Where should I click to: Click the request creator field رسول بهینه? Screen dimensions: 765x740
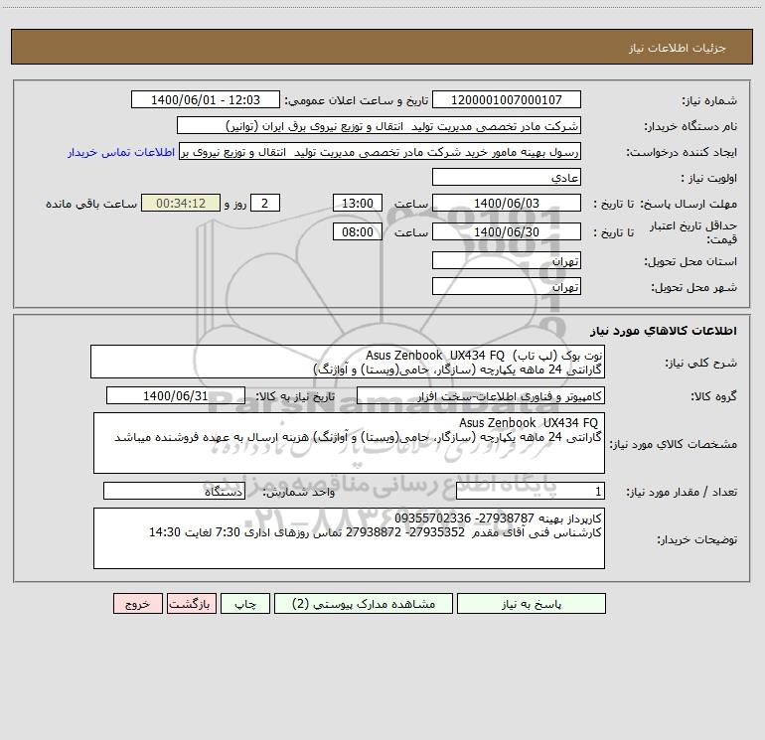pos(381,152)
